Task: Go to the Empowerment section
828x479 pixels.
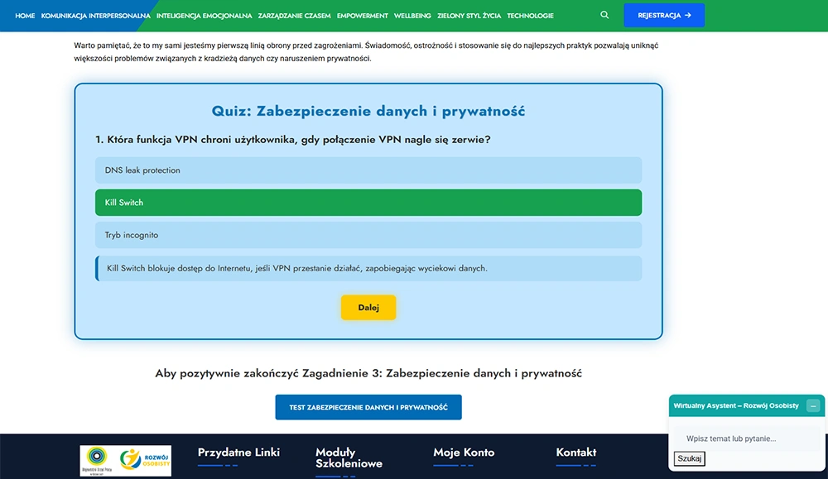Action: [x=363, y=16]
